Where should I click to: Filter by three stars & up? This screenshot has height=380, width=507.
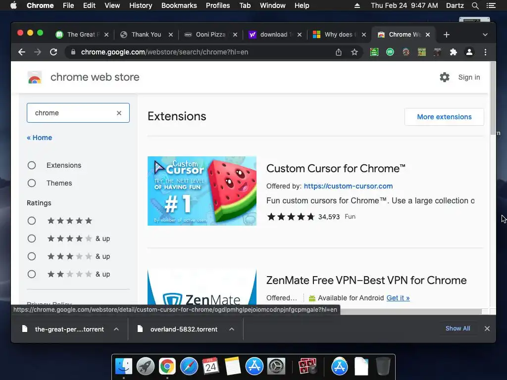click(32, 257)
